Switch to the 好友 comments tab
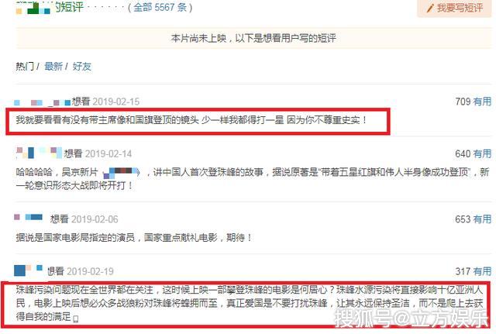 tap(82, 67)
